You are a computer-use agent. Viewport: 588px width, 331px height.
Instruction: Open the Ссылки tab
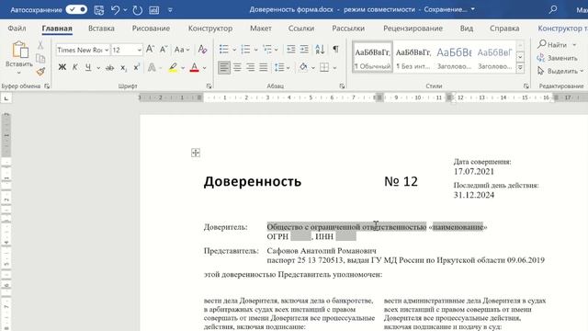[x=301, y=29]
